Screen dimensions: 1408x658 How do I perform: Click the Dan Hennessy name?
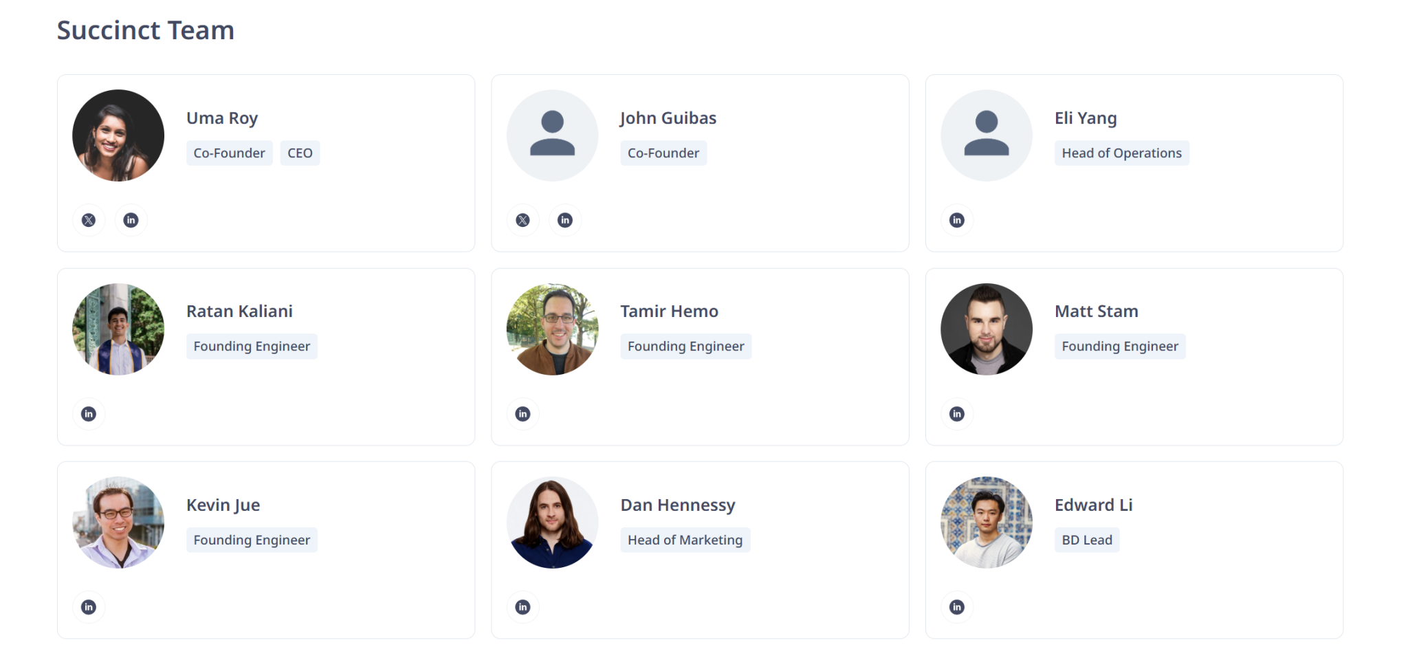coord(678,505)
